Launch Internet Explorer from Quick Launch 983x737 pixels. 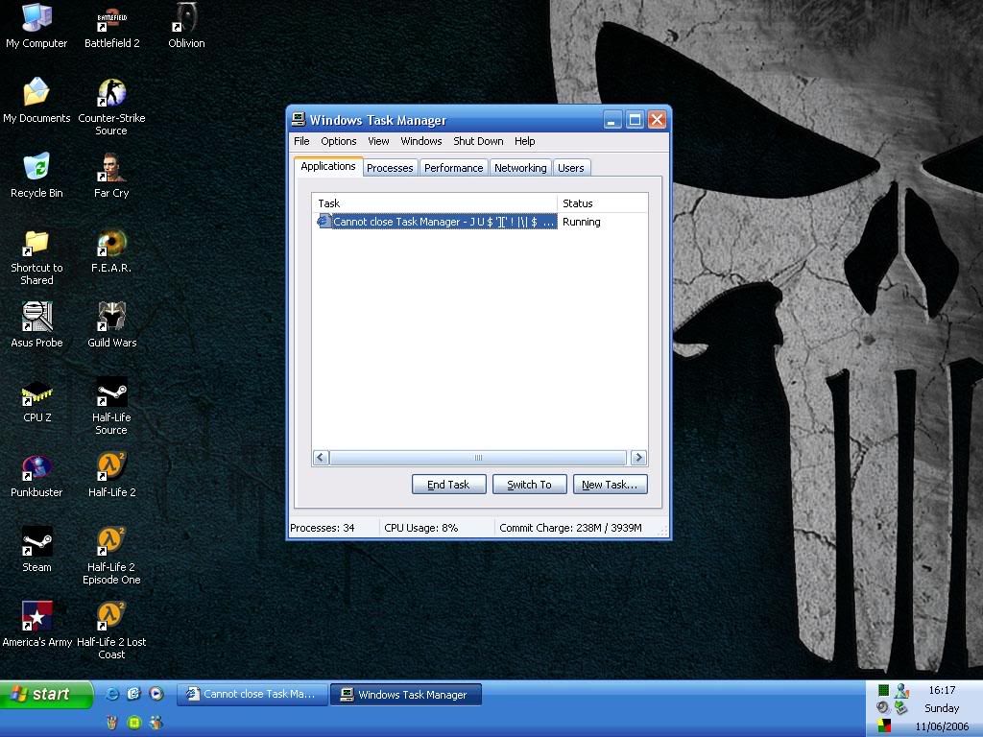click(x=112, y=693)
